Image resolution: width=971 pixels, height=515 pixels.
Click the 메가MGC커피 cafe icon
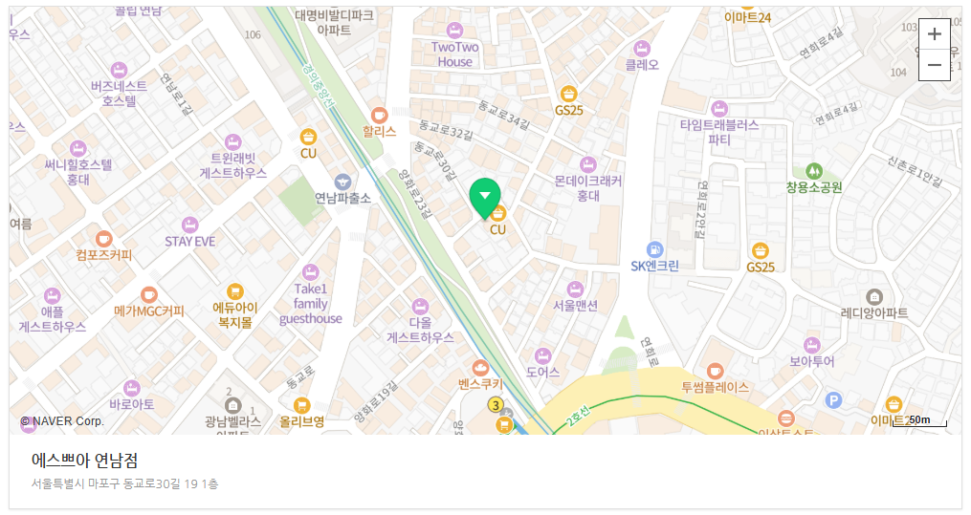[x=148, y=295]
